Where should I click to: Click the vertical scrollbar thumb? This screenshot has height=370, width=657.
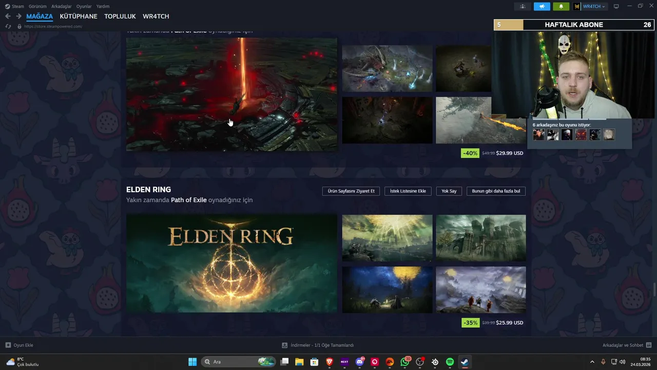(654, 289)
